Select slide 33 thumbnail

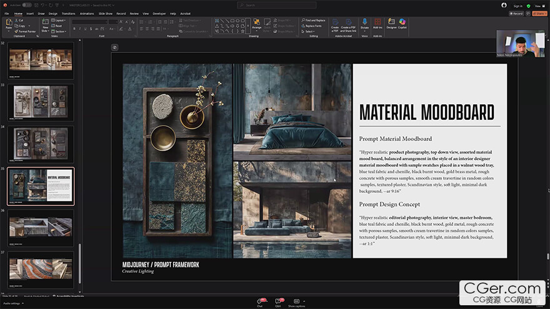41,102
